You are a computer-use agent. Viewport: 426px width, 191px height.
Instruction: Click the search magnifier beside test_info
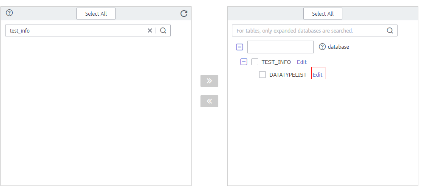pyautogui.click(x=163, y=30)
